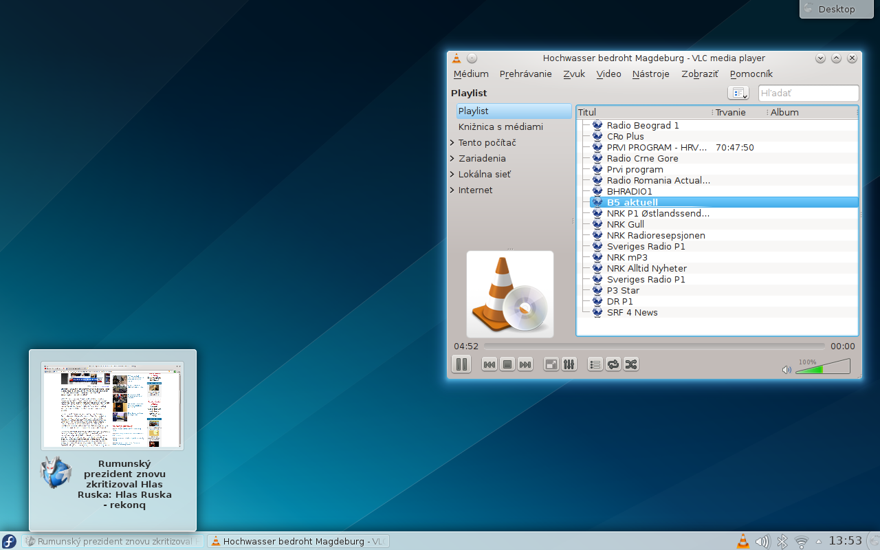This screenshot has width=880, height=550.
Task: Expand the Tento počítač node
Action: (452, 142)
